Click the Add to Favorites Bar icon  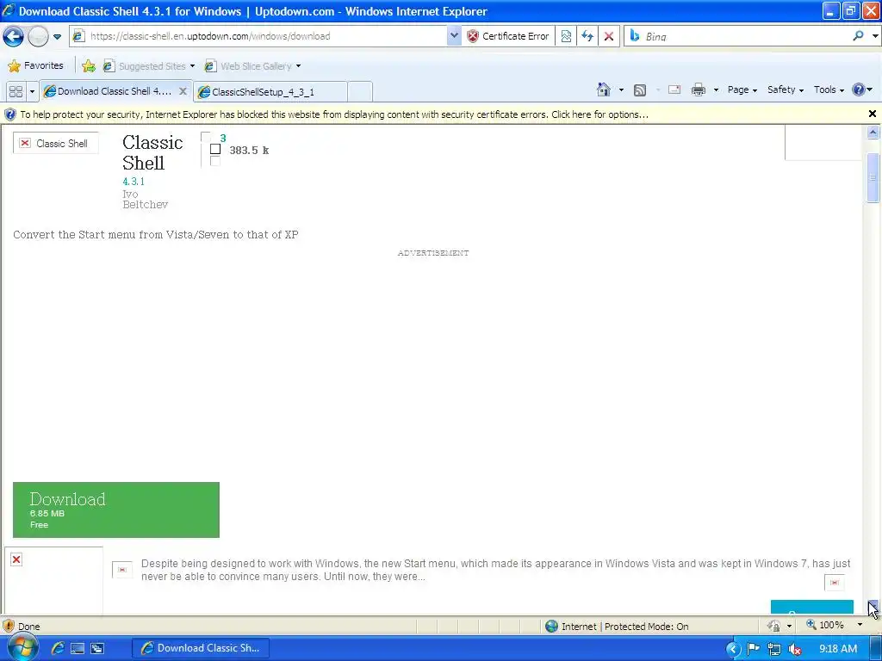pyautogui.click(x=89, y=66)
